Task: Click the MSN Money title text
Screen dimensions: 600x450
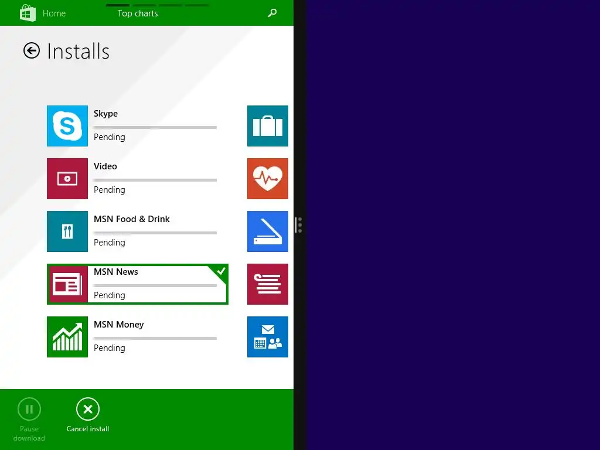Action: tap(118, 325)
